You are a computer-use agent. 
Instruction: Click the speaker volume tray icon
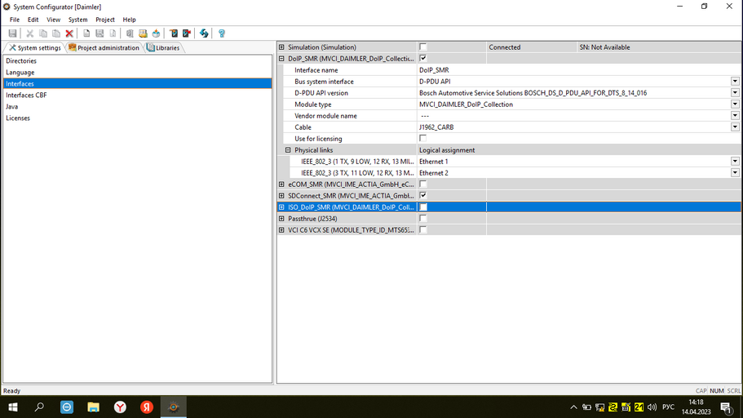pos(652,407)
